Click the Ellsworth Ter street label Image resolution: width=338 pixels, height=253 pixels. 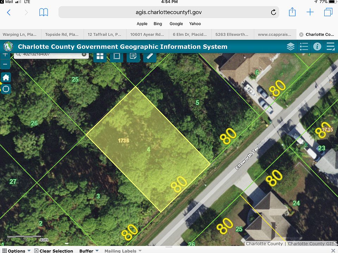click(x=247, y=158)
